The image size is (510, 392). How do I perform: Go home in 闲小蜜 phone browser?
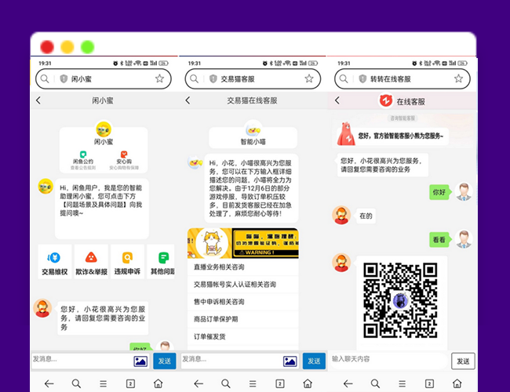click(158, 383)
